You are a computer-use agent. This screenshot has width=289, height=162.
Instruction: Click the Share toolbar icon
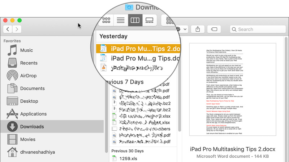click(198, 29)
